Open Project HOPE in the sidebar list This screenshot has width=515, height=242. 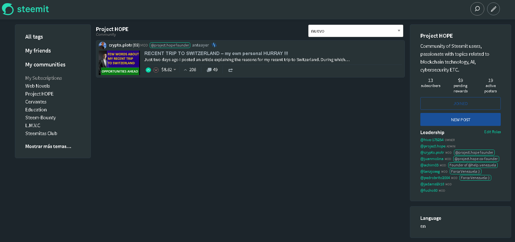(39, 94)
